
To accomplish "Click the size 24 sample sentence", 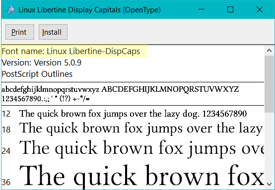I will tap(141, 149).
